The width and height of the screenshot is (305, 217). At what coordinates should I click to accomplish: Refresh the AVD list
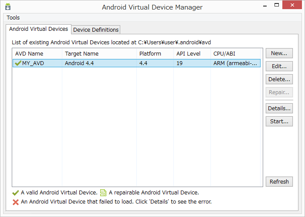click(x=279, y=181)
